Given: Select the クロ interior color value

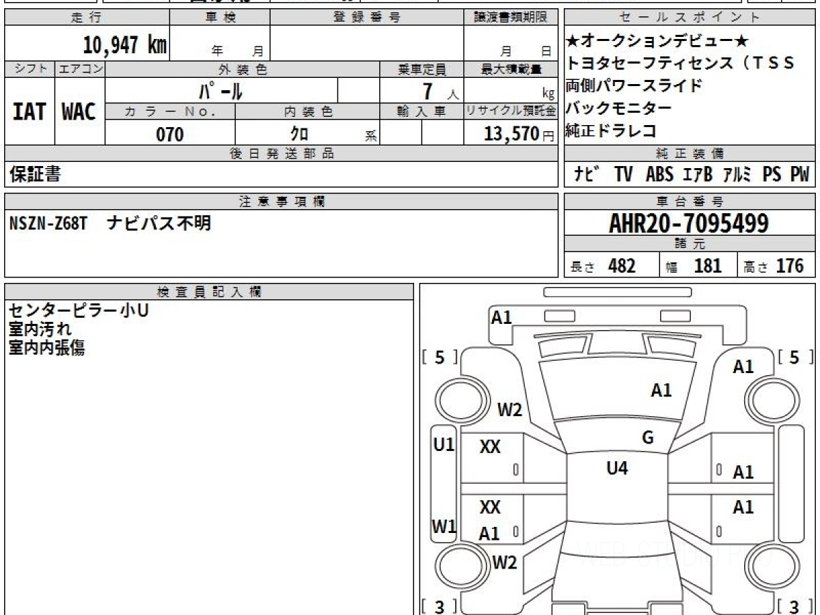Looking at the screenshot, I should tap(299, 135).
